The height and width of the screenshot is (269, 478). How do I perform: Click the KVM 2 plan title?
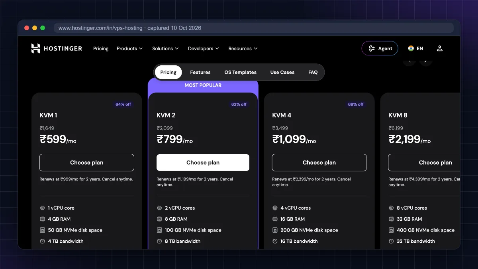(166, 115)
